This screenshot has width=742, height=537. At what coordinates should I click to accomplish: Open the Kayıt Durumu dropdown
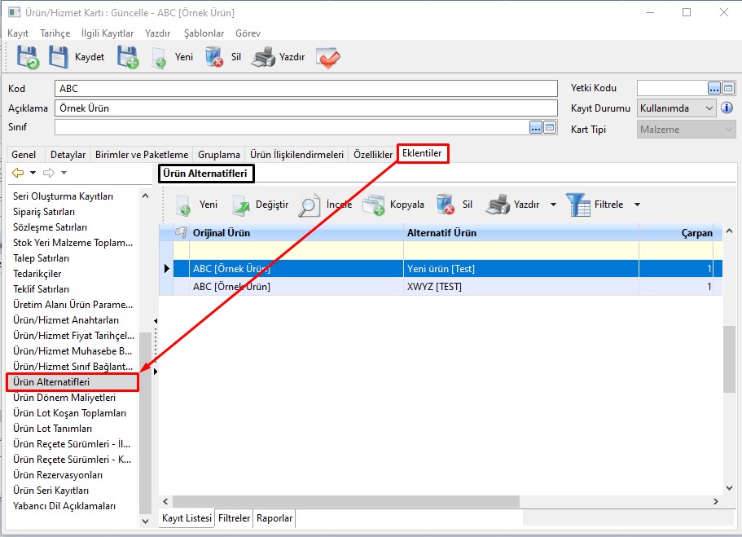tap(709, 108)
